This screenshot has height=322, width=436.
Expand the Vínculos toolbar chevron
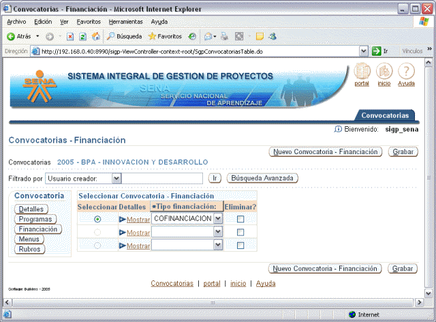[430, 48]
